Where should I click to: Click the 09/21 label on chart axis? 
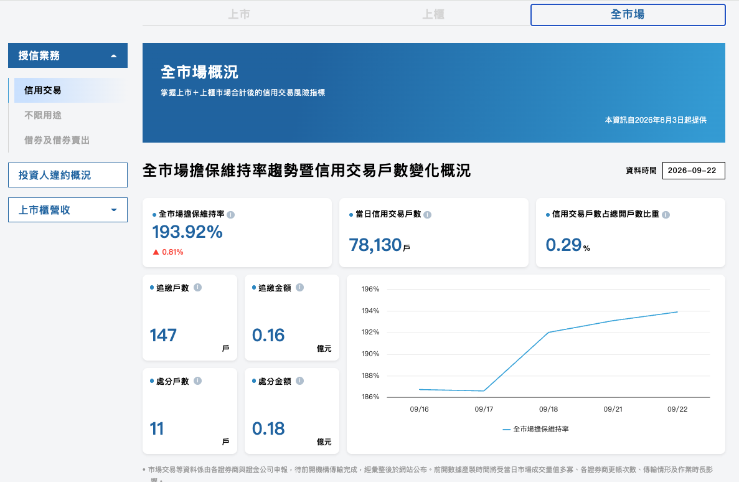(x=613, y=409)
